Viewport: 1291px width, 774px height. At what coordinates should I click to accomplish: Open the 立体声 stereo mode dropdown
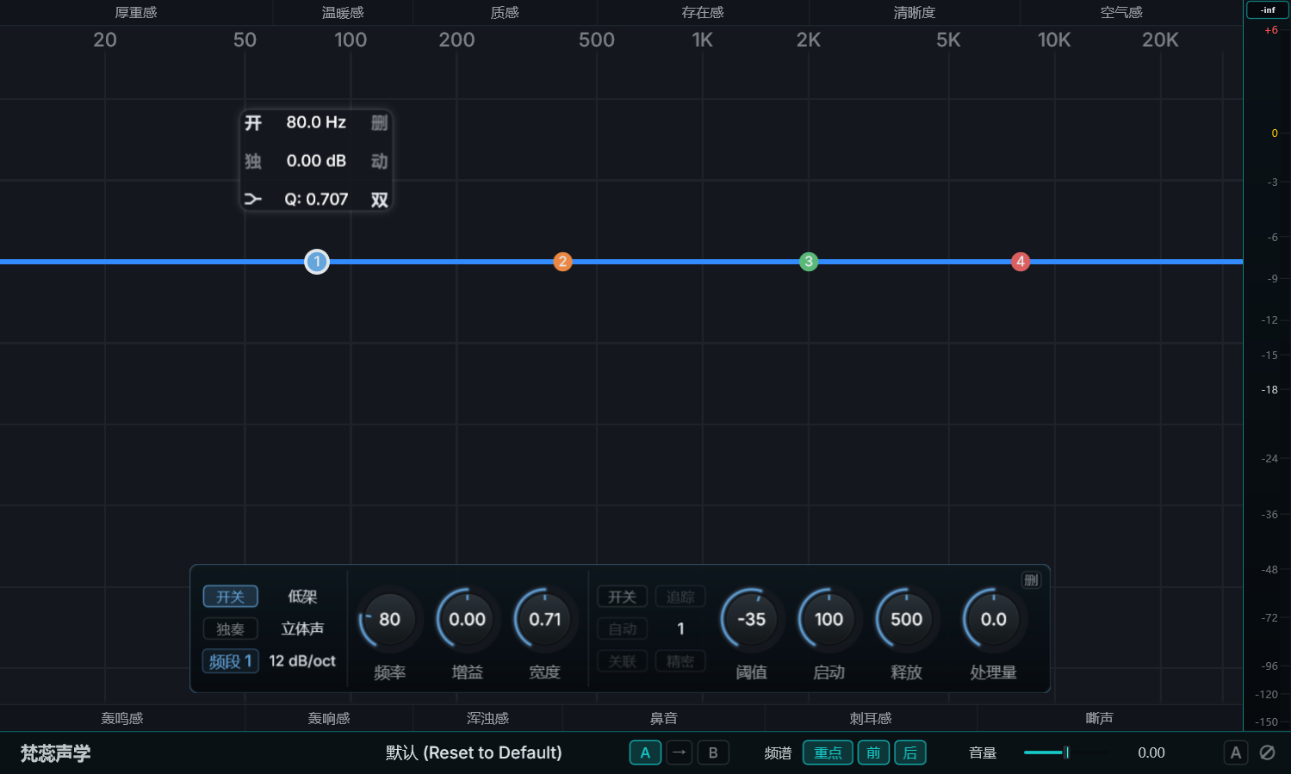(x=302, y=629)
